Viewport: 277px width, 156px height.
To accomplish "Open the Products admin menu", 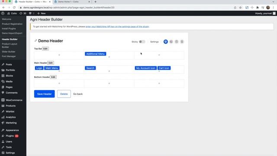I will [x=10, y=106].
